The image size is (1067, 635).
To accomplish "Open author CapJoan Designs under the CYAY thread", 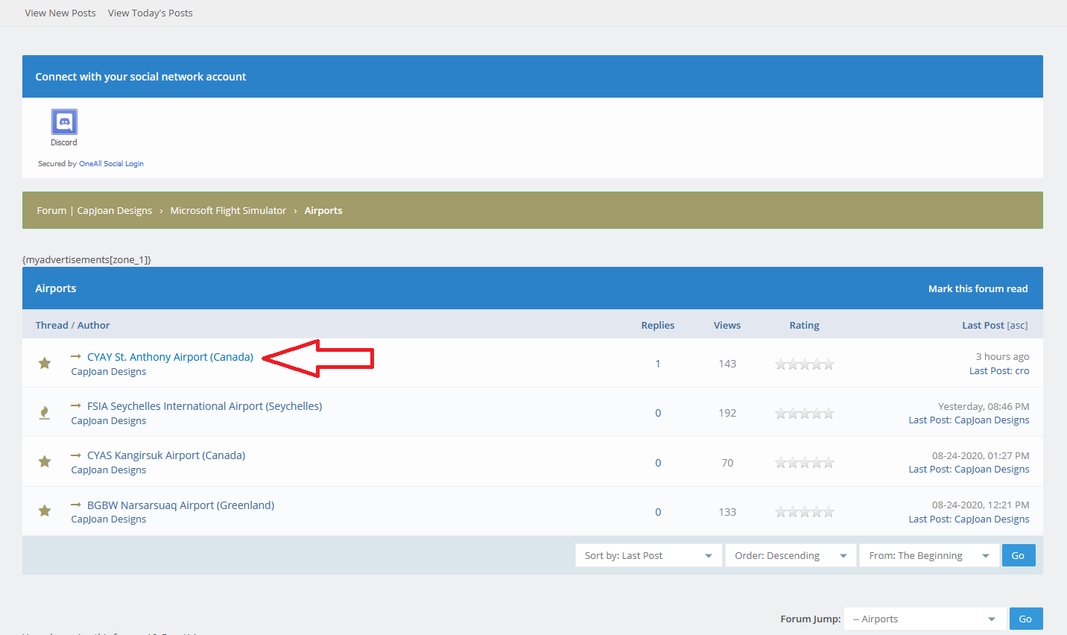I will pos(109,372).
